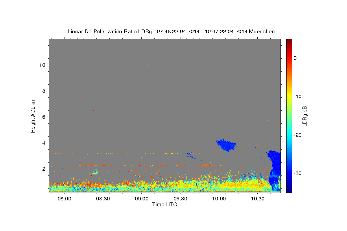Click the 09:30 time tick label
Screen dimensions: 347x231
coord(180,199)
